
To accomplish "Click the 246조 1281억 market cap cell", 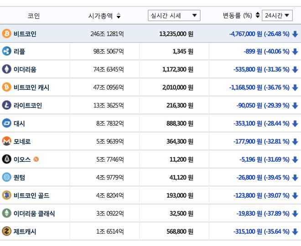I will point(107,34).
